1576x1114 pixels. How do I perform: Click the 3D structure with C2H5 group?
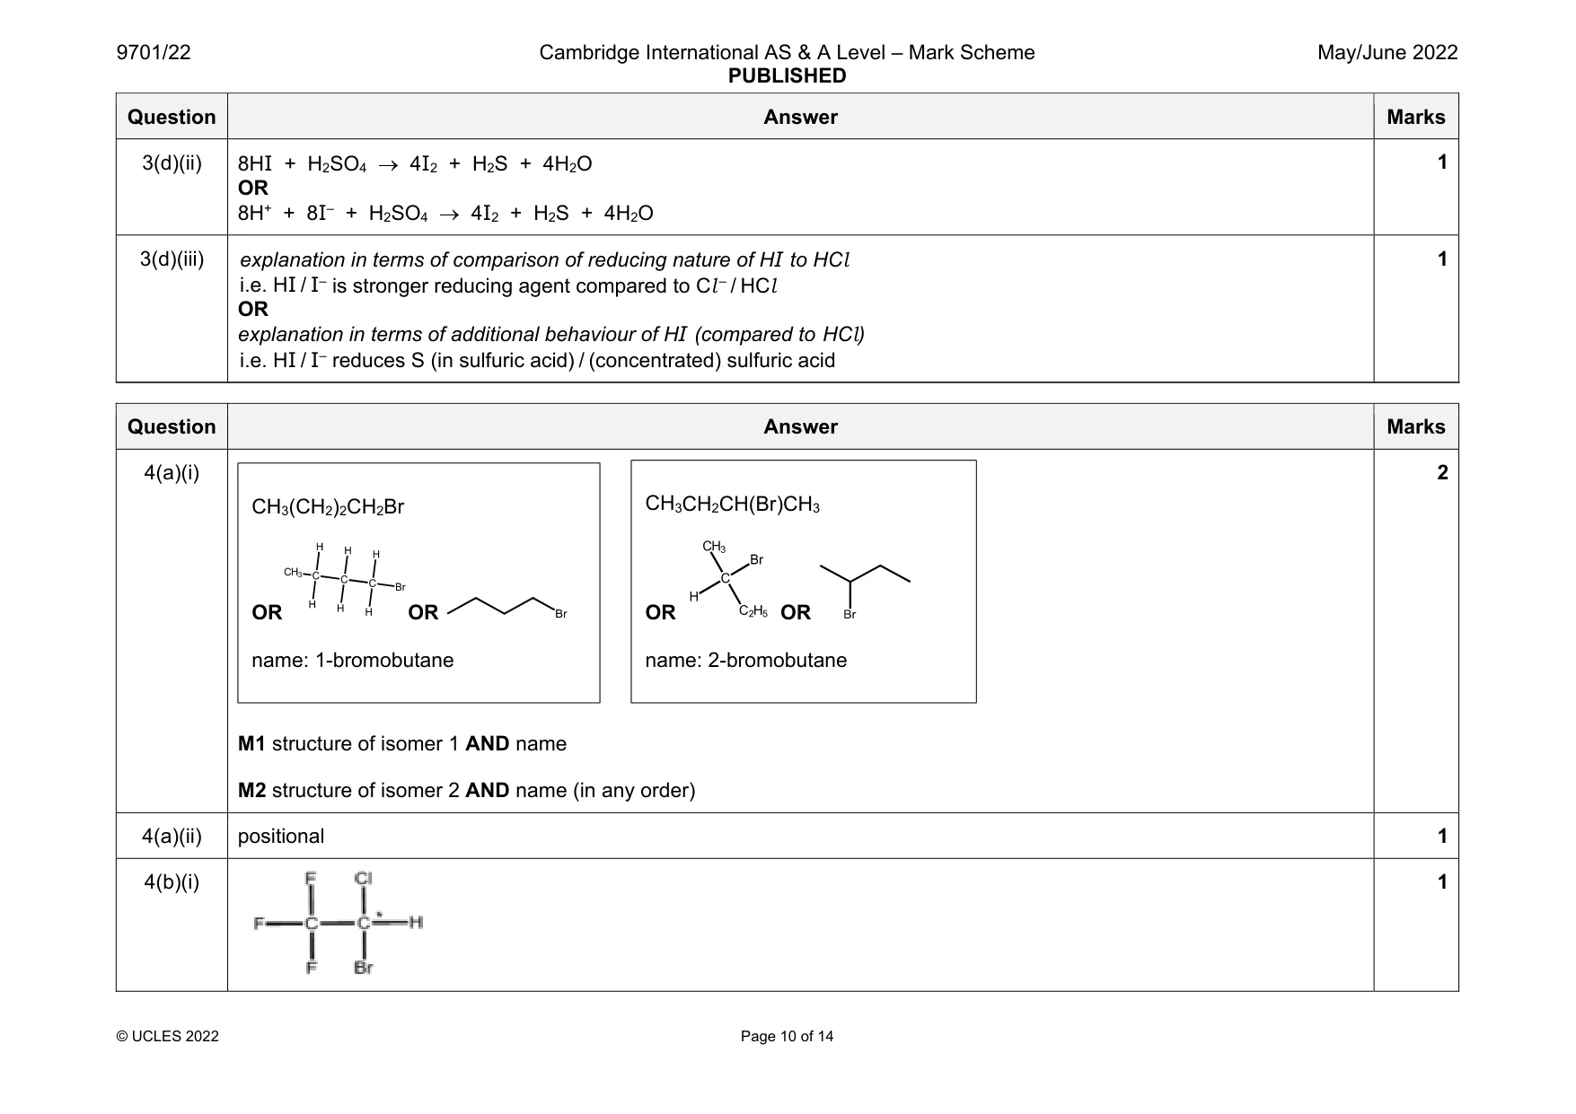click(728, 579)
